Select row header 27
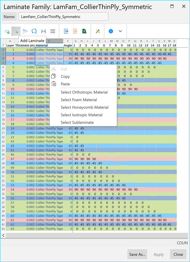The image size is (190, 262). (x=3, y=159)
